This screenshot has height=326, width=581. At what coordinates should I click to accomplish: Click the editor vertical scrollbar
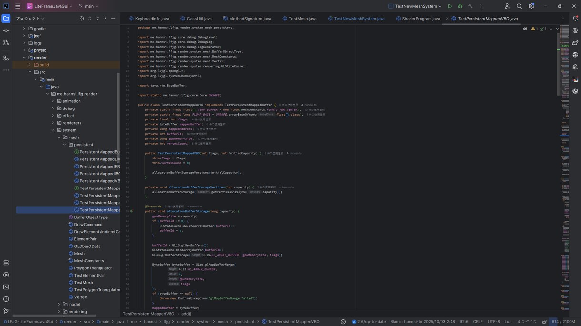(x=558, y=64)
